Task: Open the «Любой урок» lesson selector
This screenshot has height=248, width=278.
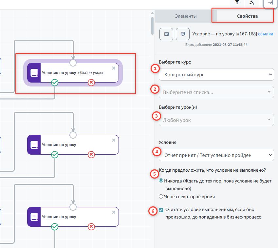Action: click(216, 120)
